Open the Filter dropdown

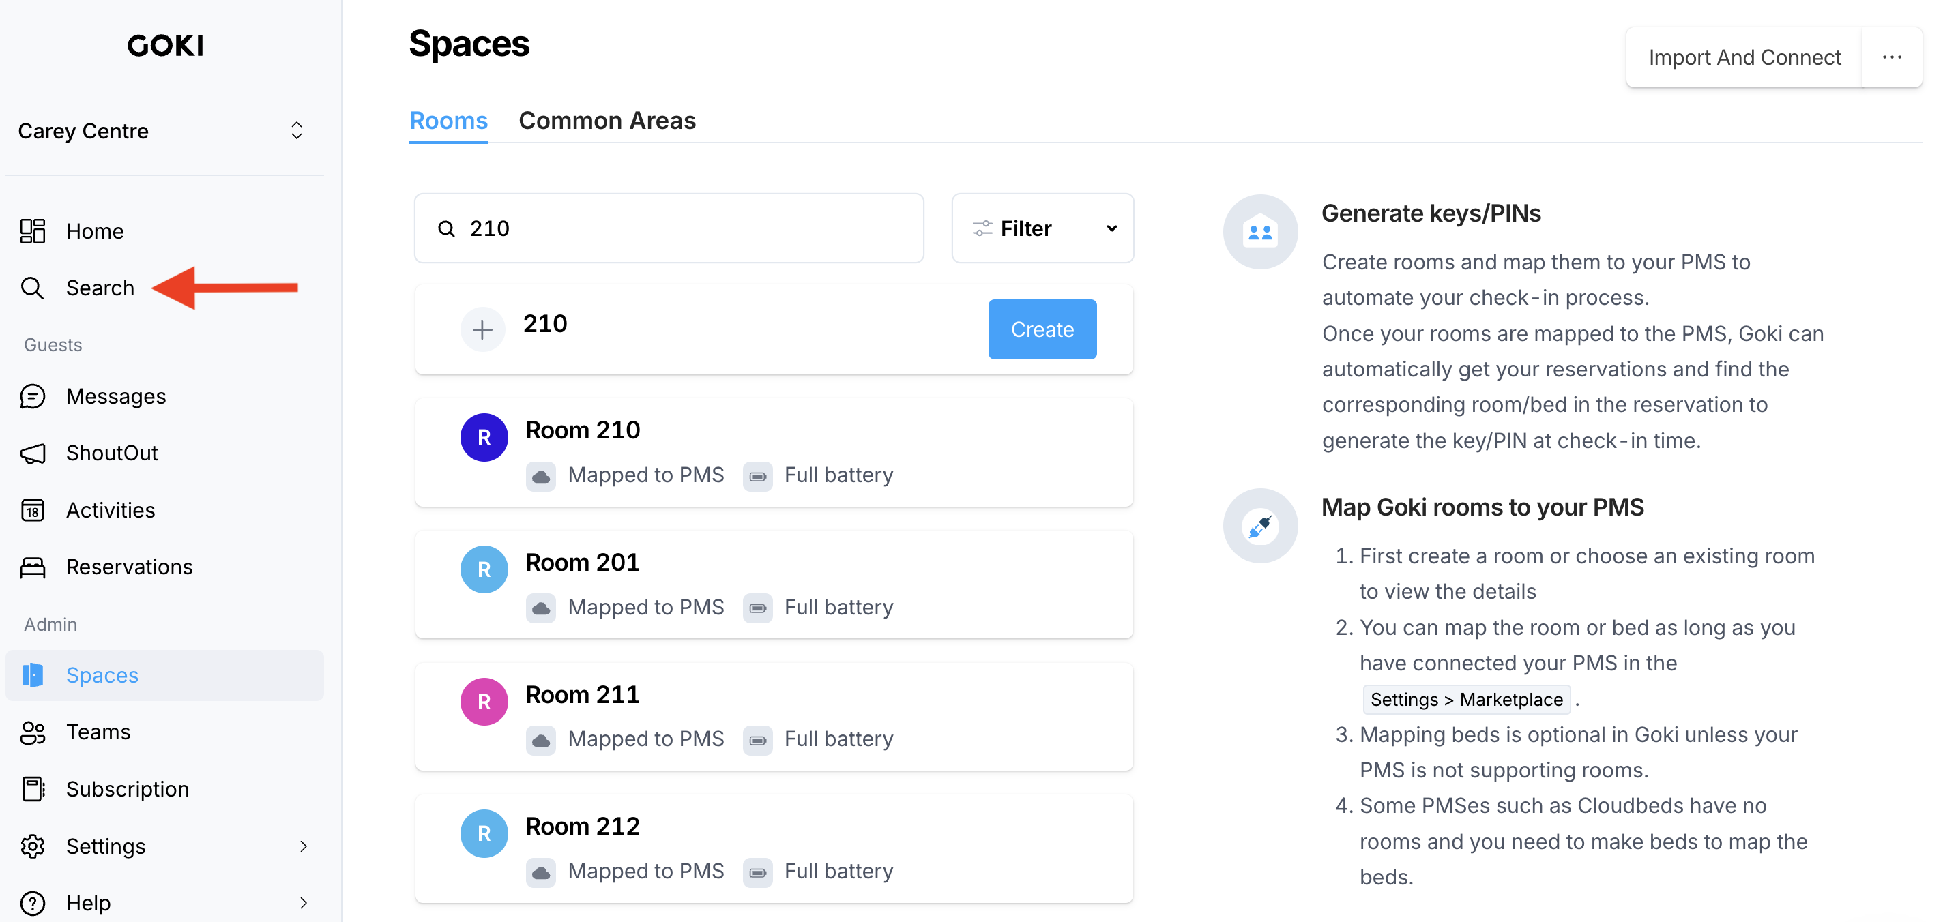point(1042,228)
